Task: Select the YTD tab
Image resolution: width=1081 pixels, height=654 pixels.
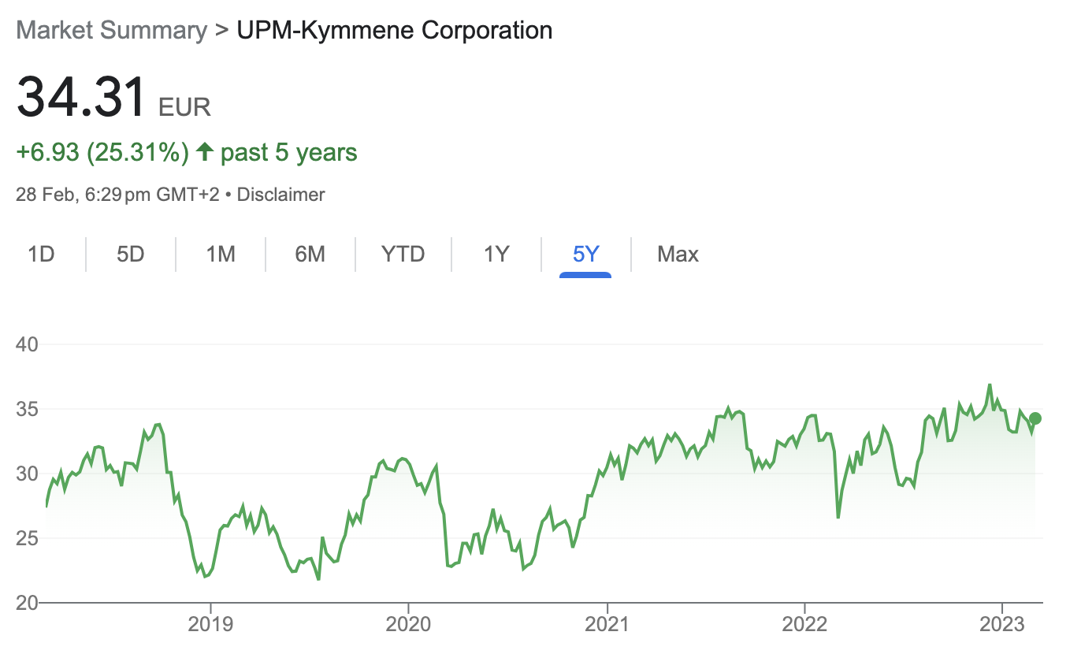Action: point(403,255)
